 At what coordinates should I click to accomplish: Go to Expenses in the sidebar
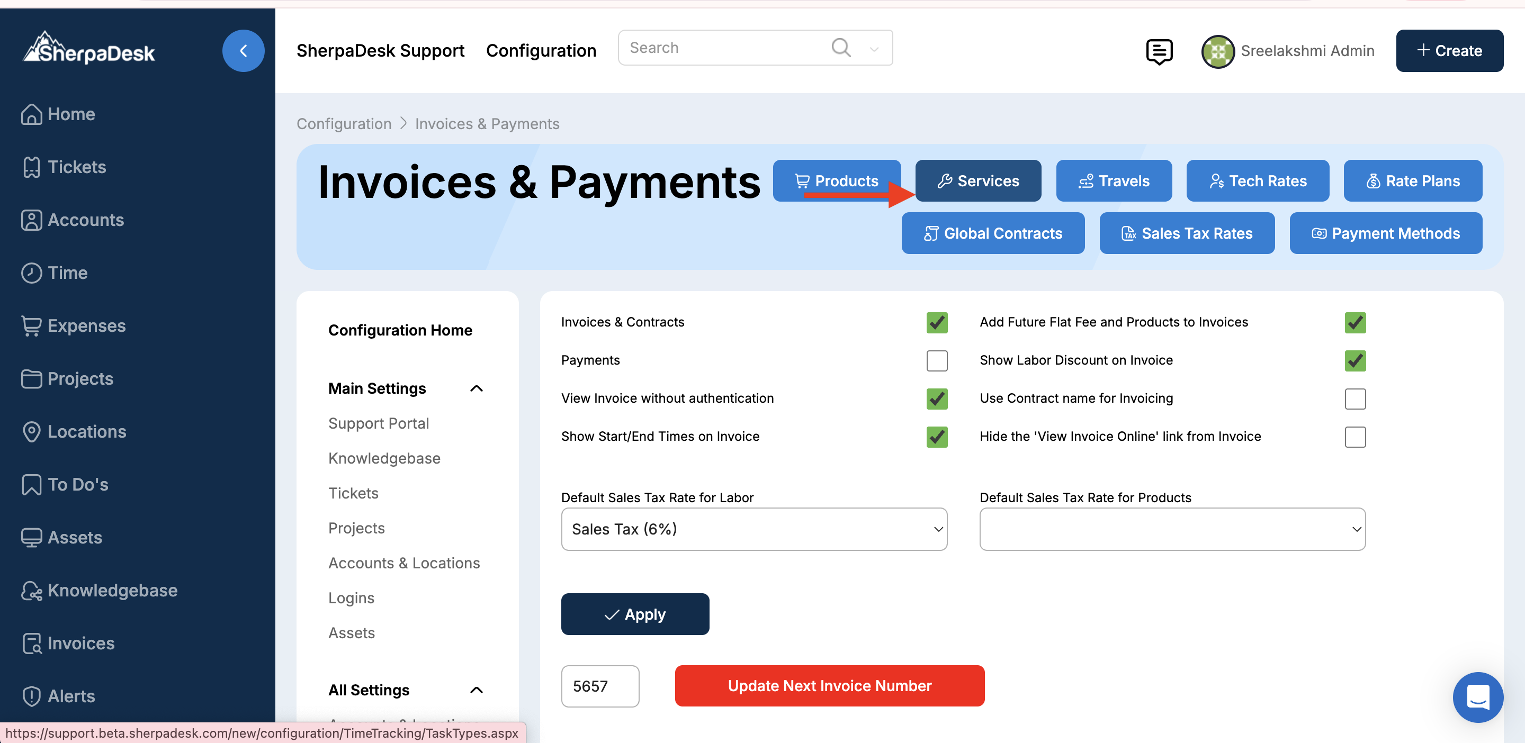[86, 325]
